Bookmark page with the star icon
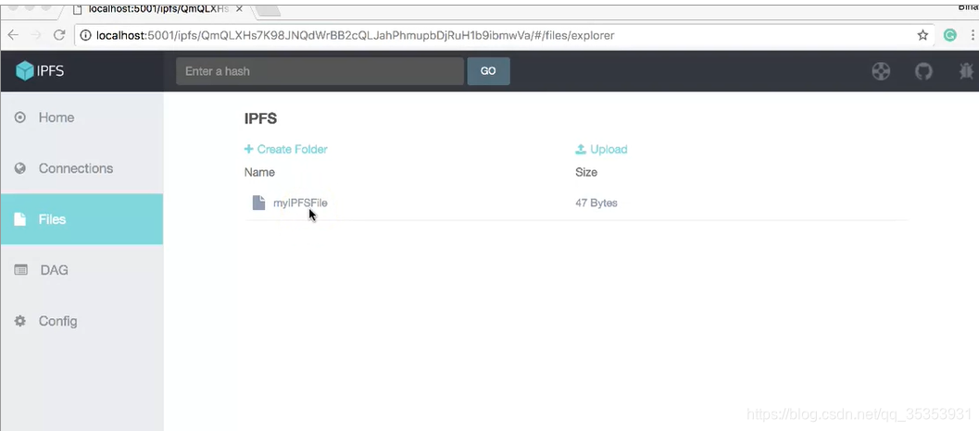The image size is (979, 431). [x=923, y=35]
